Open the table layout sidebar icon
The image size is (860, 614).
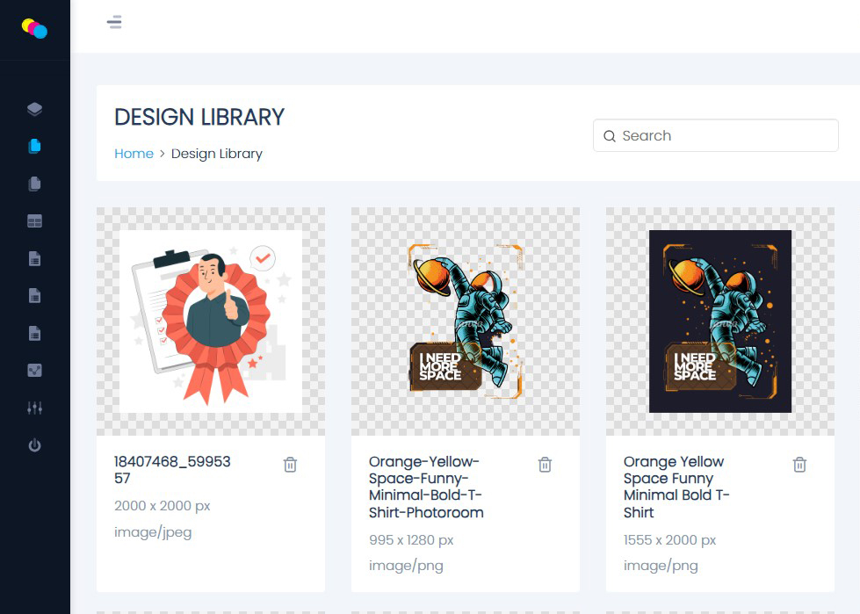34,221
